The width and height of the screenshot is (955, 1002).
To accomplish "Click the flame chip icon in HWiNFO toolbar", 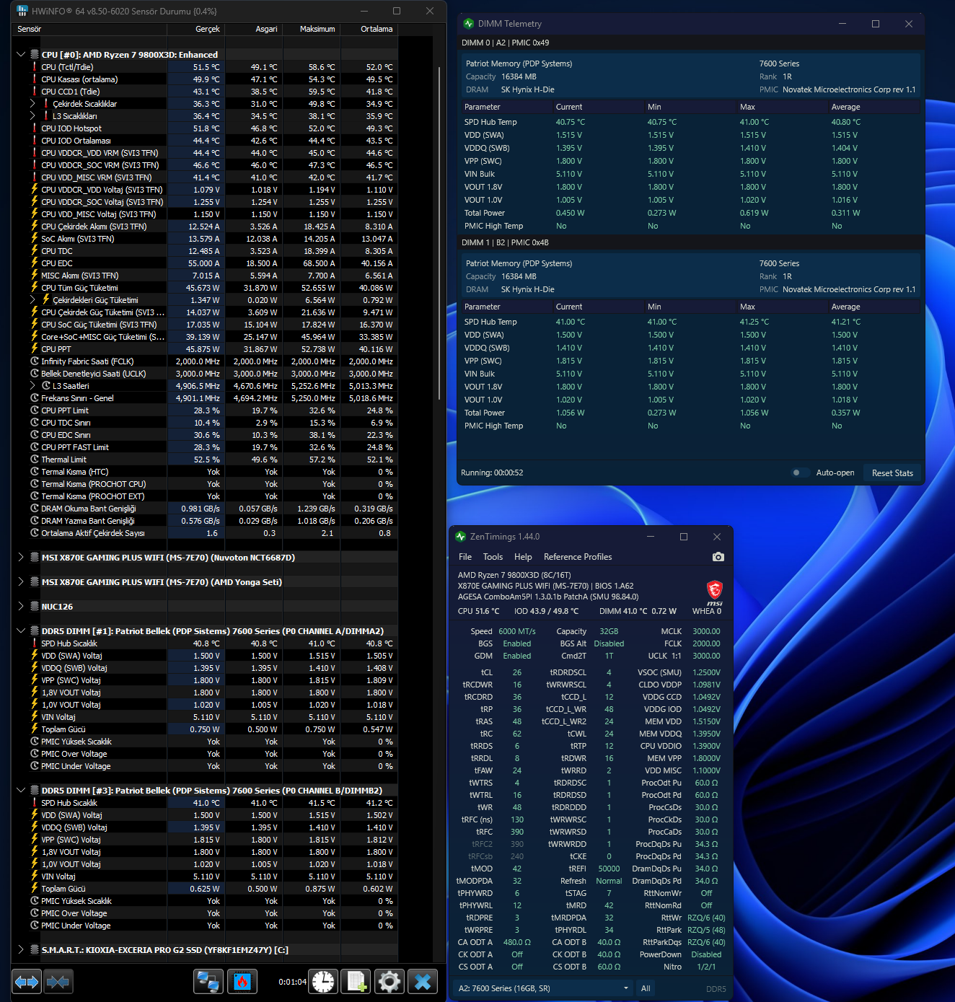I will (x=242, y=982).
